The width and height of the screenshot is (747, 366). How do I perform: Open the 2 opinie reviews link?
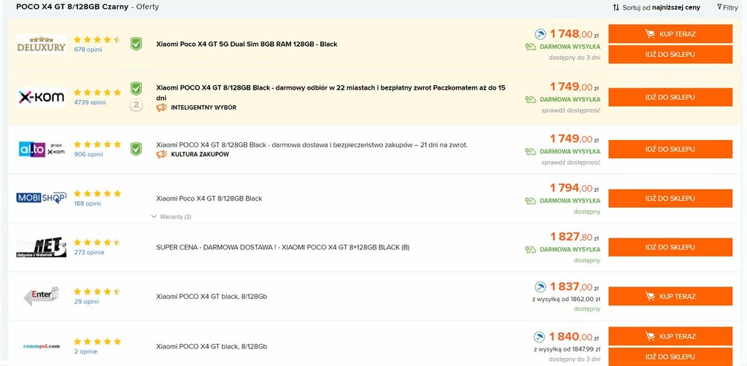86,351
